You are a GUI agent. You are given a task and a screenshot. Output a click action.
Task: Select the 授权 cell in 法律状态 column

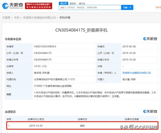82,126
